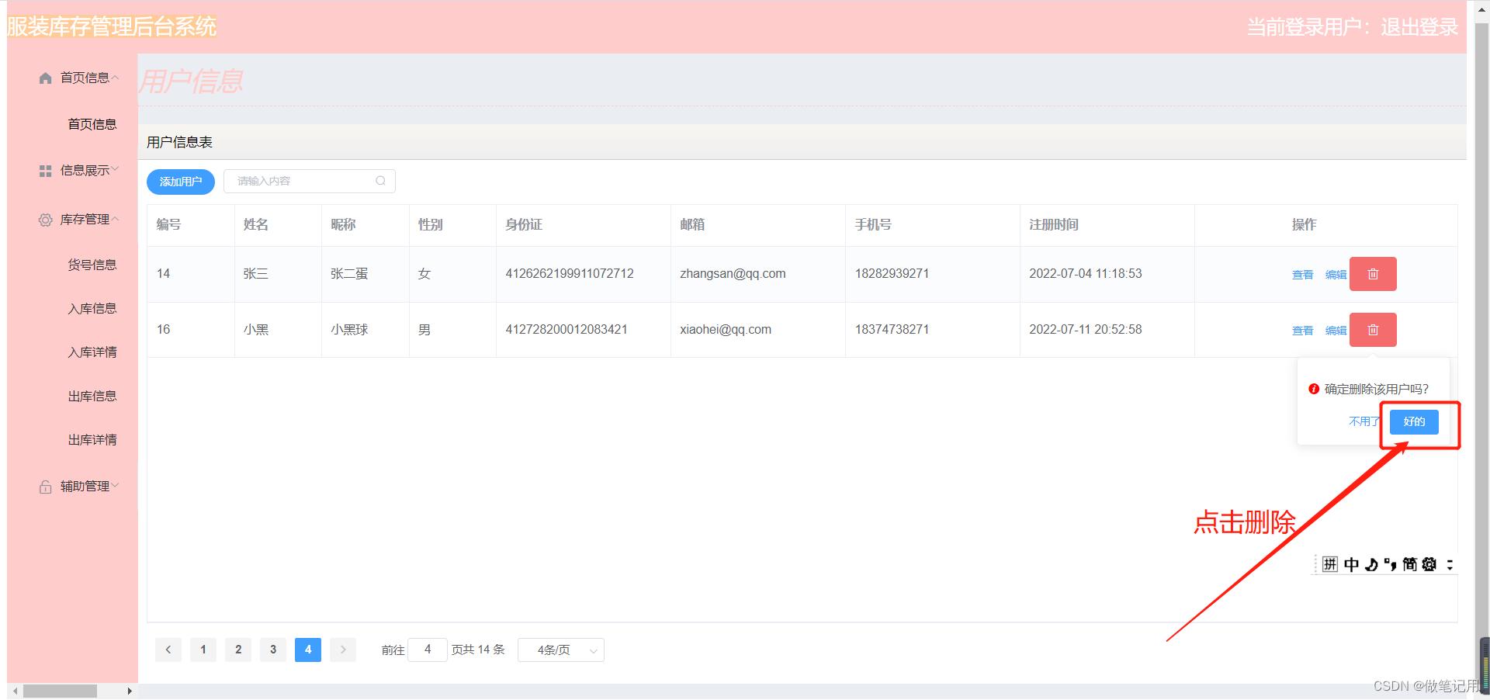Click registration time 2022-07-11 20:52:58
Image resolution: width=1490 pixels, height=700 pixels.
1086,330
